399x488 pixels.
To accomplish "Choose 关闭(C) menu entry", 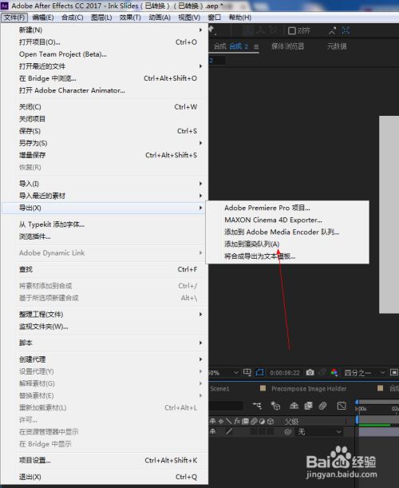I will (x=105, y=107).
